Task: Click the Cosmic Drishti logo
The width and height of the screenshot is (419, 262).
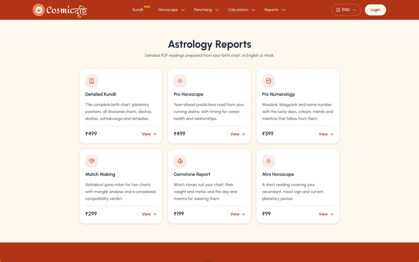Action: [x=60, y=10]
